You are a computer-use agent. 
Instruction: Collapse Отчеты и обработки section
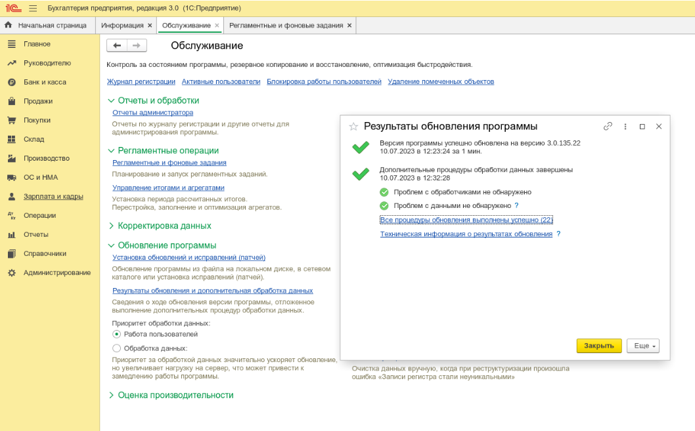click(x=111, y=100)
